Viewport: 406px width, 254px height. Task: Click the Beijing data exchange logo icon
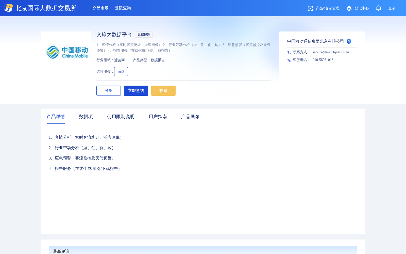click(8, 8)
